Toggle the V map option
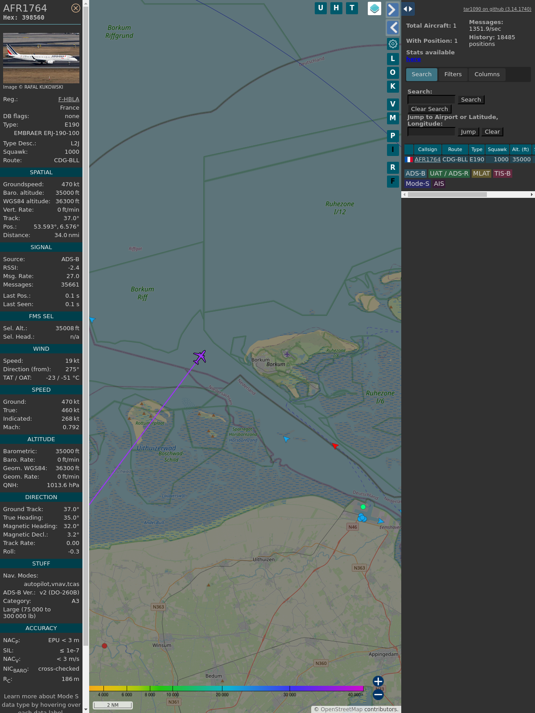535x713 pixels. point(393,104)
